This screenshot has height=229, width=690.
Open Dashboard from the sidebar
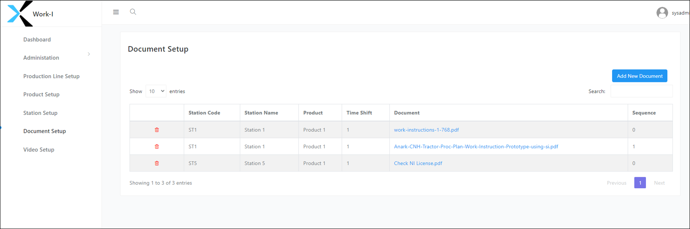coord(37,40)
